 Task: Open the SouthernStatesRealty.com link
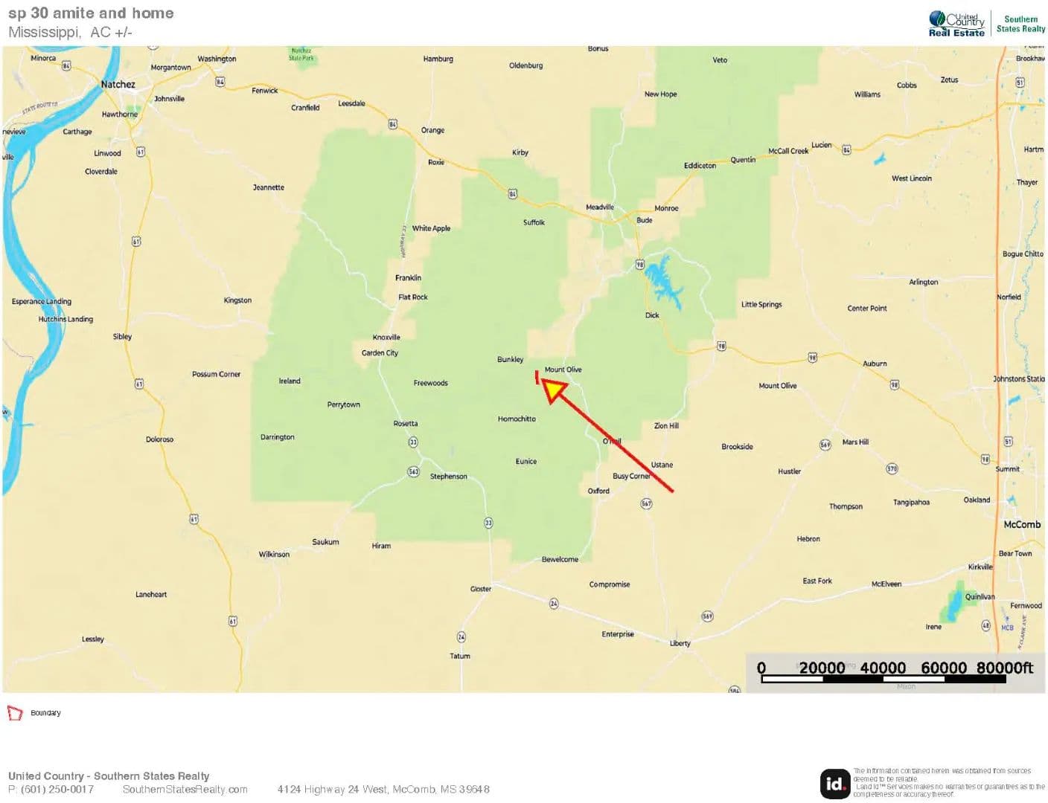click(185, 790)
